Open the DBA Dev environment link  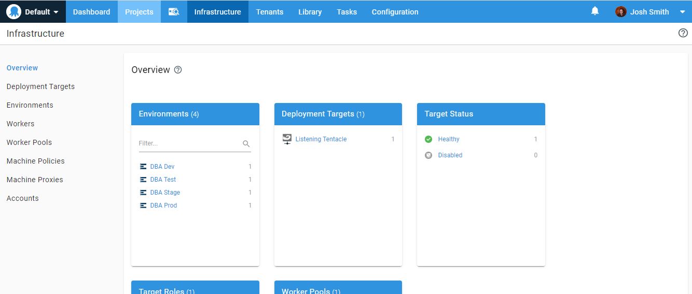click(x=162, y=167)
